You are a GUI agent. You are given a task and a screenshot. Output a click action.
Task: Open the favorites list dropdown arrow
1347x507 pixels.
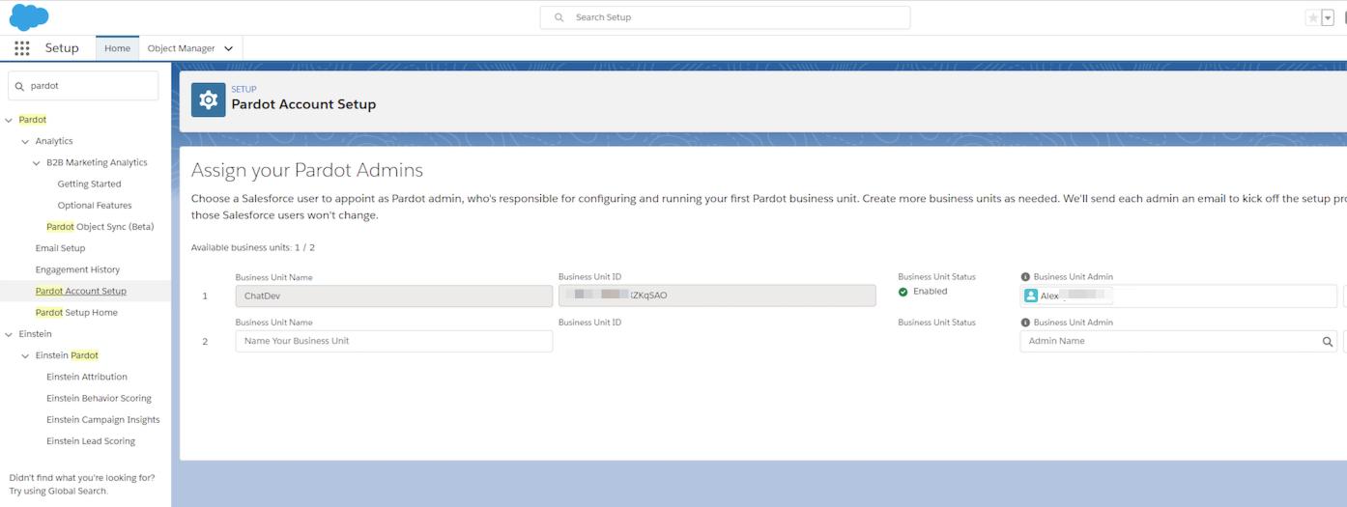click(x=1328, y=17)
